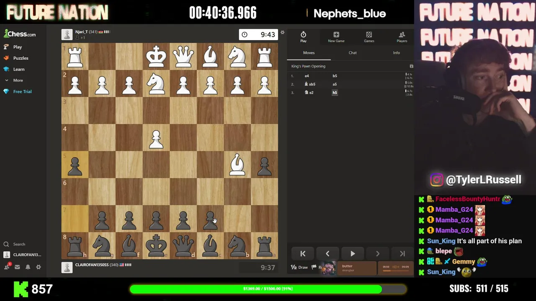The height and width of the screenshot is (301, 536).
Task: Click opponent Njeri_T avatar
Action: (67, 35)
